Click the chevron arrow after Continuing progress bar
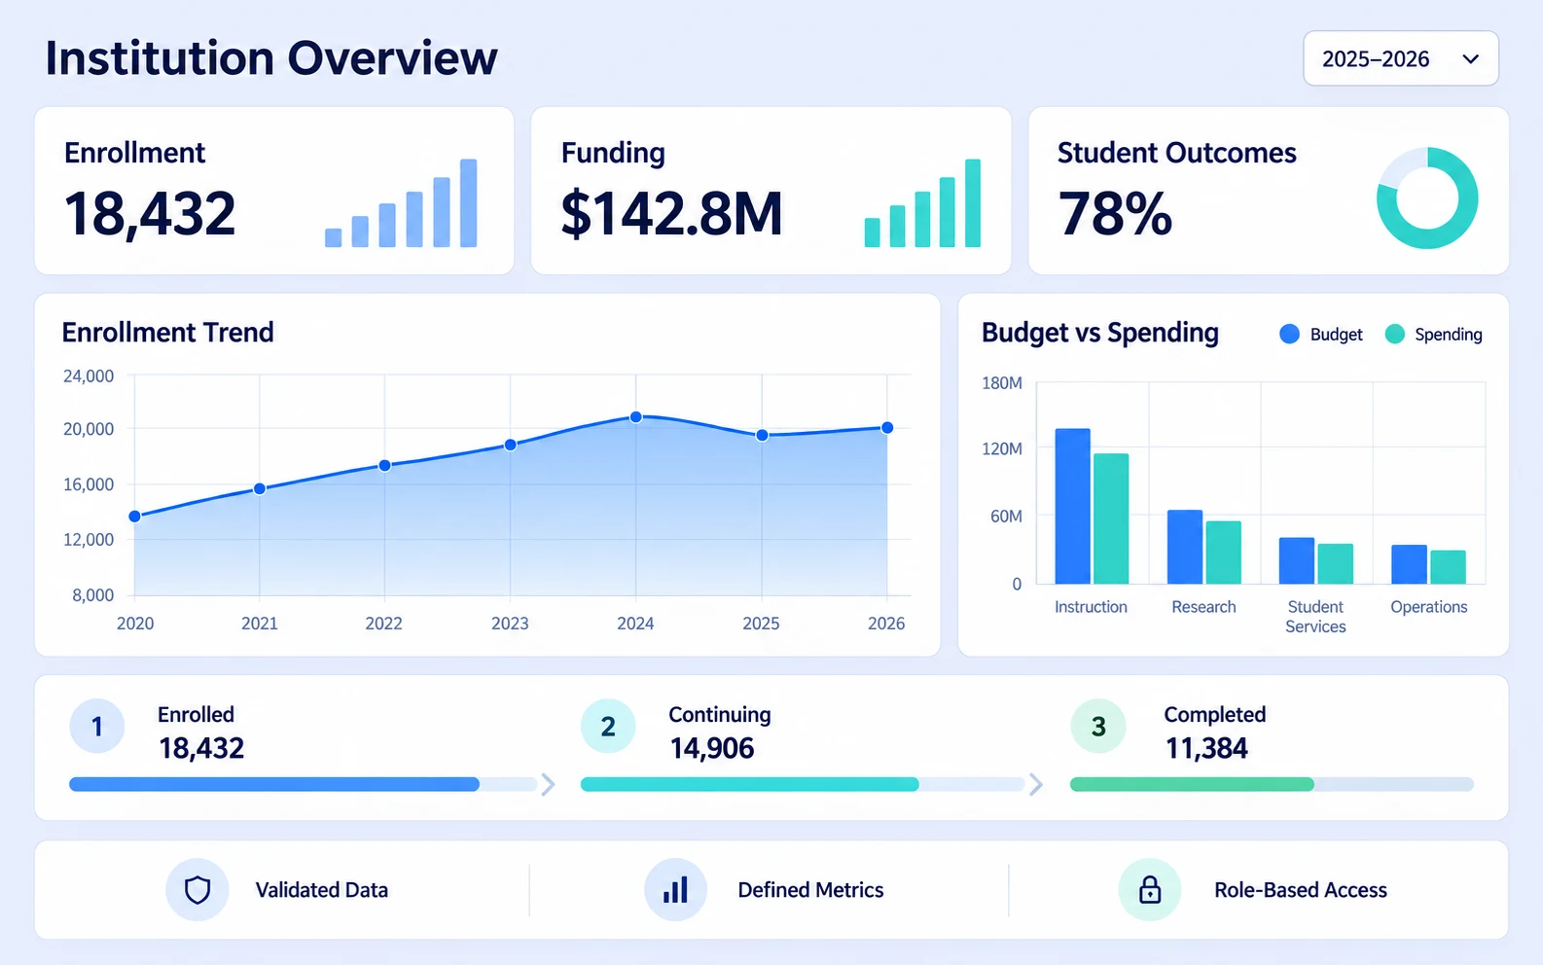 tap(1036, 784)
